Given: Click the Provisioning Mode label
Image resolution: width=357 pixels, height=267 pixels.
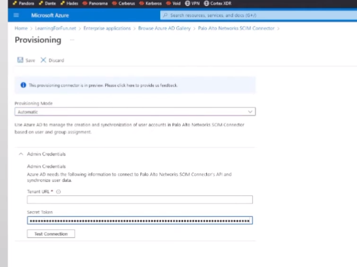Looking at the screenshot, I should [x=34, y=103].
